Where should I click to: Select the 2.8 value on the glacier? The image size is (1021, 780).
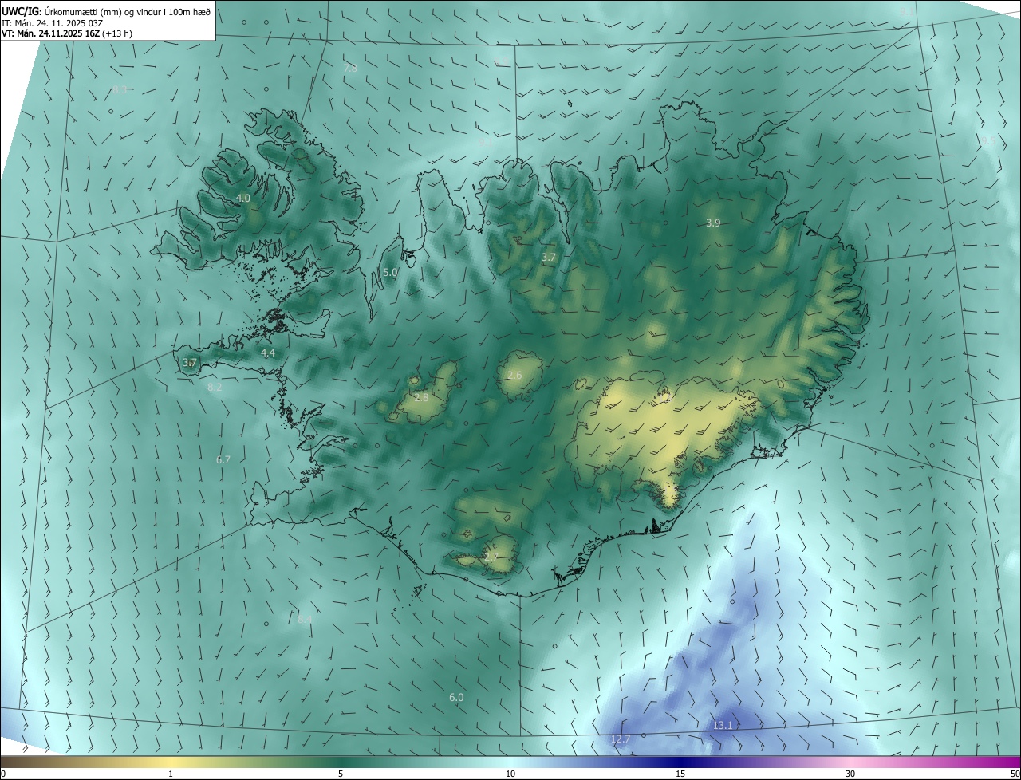tap(422, 397)
